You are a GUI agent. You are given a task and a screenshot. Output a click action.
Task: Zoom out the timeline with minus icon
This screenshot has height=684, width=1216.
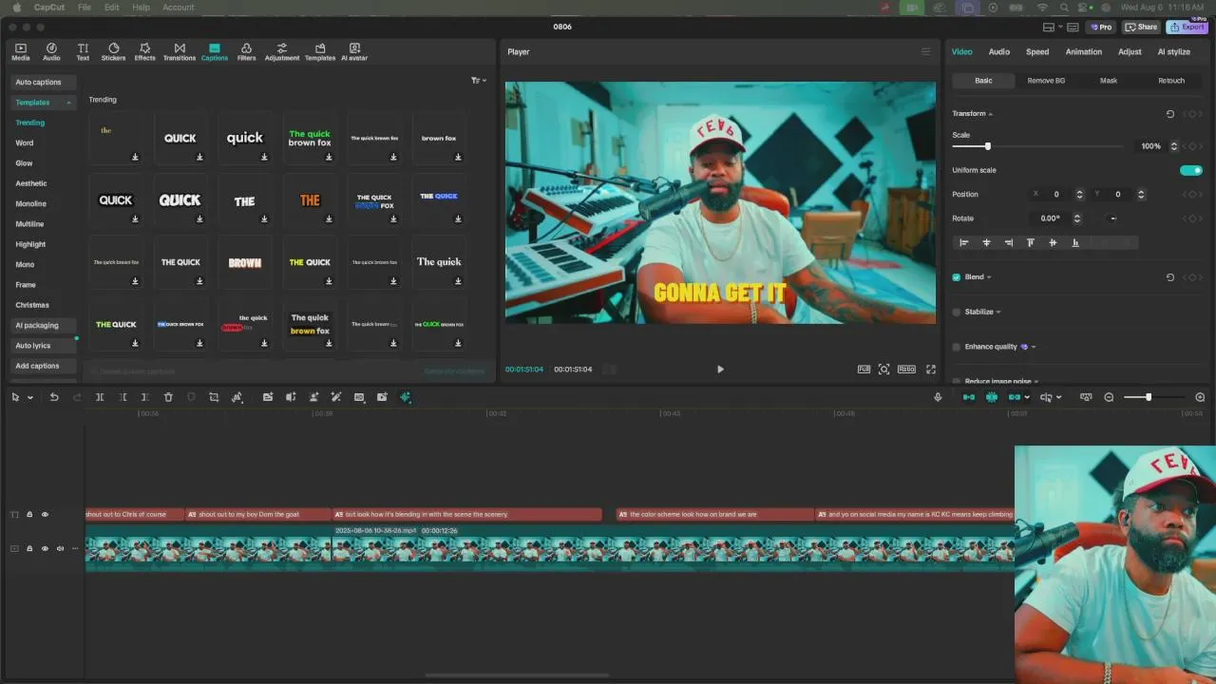1109,397
